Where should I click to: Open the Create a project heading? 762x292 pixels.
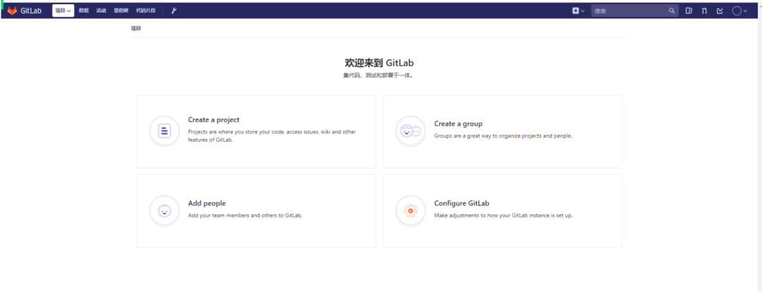click(214, 119)
